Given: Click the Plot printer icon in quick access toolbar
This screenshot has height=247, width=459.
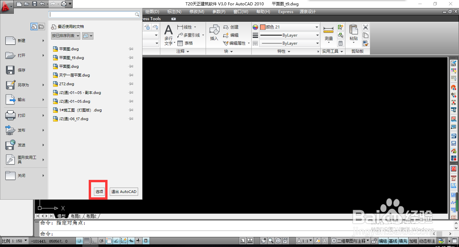Looking at the screenshot, I should coord(64,4).
